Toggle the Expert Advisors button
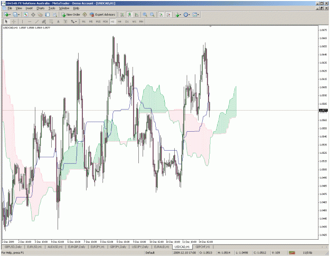 pos(102,15)
